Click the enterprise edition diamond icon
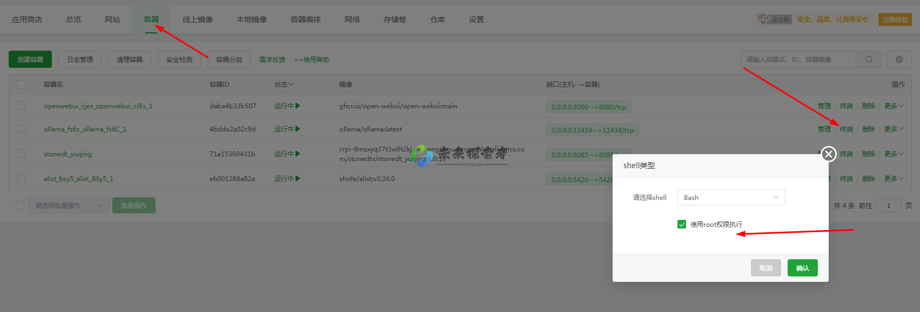Screen dimensions: 920x312 (x=763, y=19)
